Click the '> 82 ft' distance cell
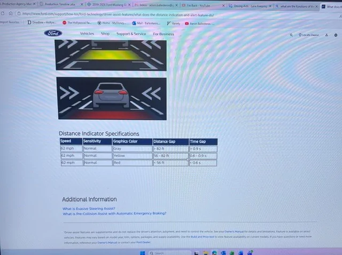The height and width of the screenshot is (255, 342). [x=171, y=149]
